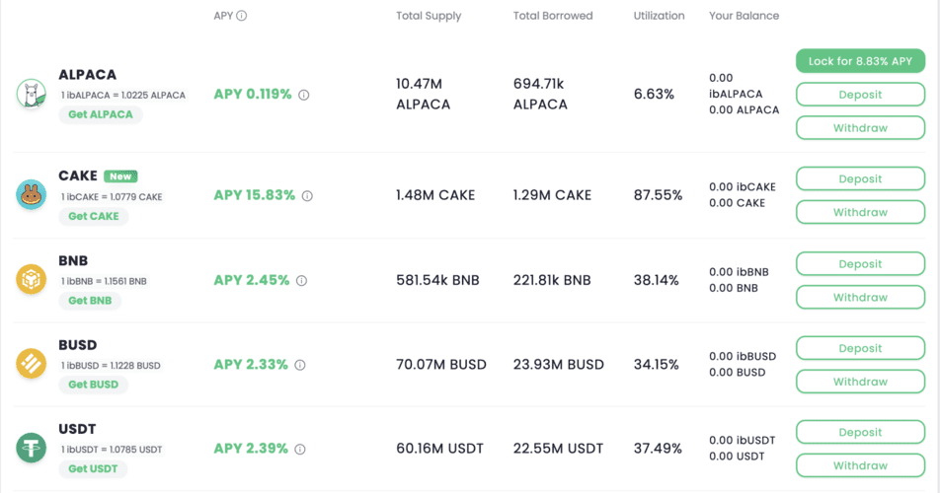Click the 1.48M CAKE total supply
Viewport: 940px width, 493px height.
(435, 195)
